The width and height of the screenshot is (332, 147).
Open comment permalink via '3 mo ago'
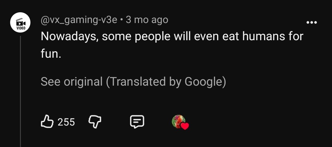[x=147, y=20]
